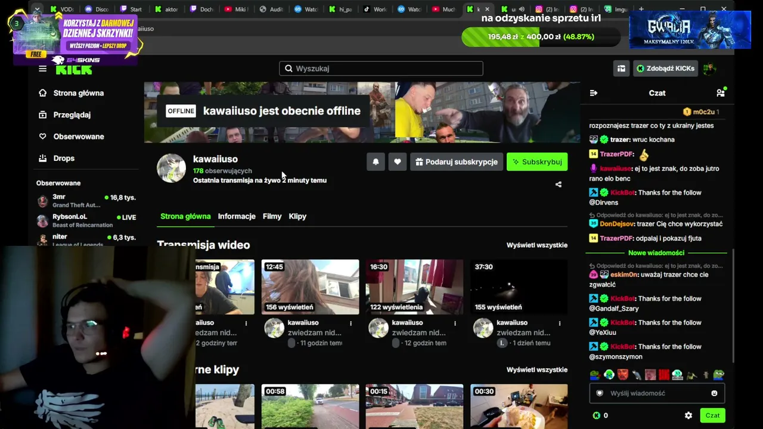Click the KICKs balance icon below chat input

pos(596,415)
